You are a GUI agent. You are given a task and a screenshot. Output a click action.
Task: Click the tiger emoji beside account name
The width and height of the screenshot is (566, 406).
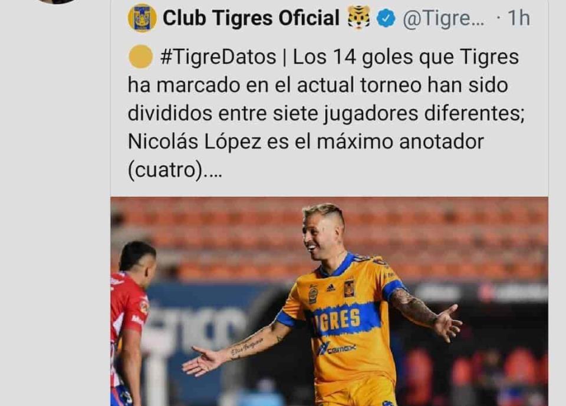(x=359, y=18)
